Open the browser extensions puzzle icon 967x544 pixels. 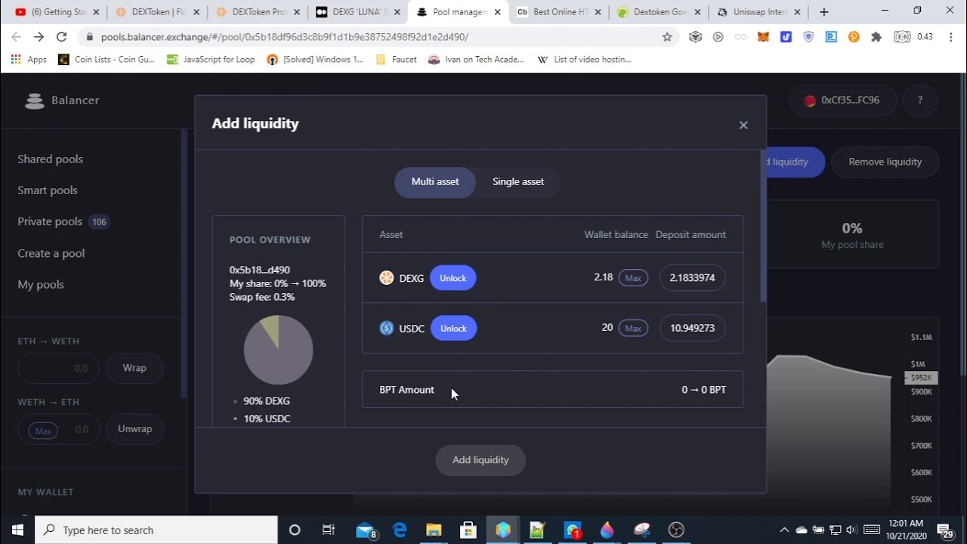876,37
